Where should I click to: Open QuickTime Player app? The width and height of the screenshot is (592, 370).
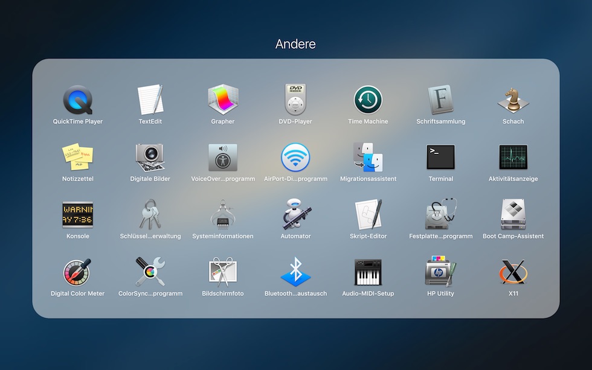[x=78, y=100]
